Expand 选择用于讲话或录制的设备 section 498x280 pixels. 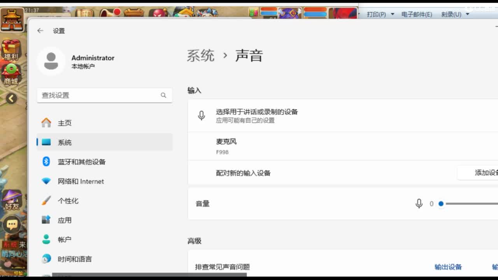[343, 115]
